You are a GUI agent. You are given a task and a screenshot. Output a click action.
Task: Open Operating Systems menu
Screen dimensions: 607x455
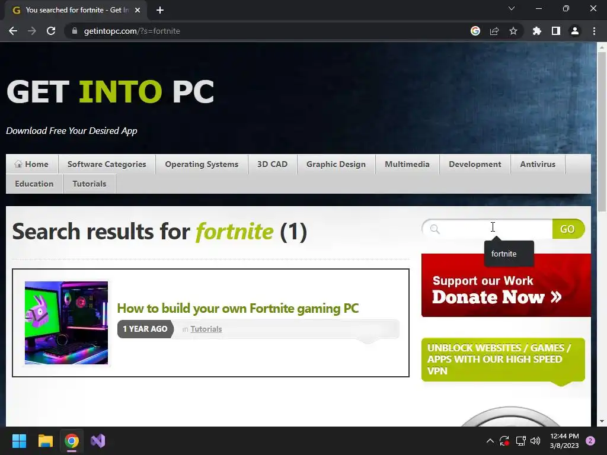[x=202, y=164]
